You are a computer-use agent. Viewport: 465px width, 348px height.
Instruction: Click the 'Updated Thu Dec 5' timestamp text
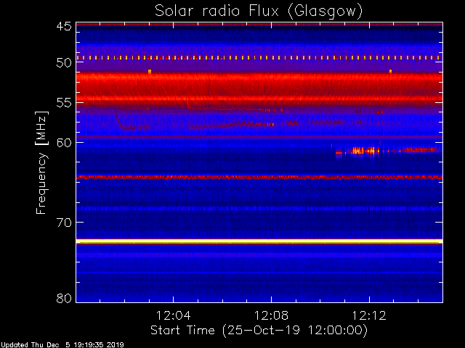pyautogui.click(x=62, y=345)
